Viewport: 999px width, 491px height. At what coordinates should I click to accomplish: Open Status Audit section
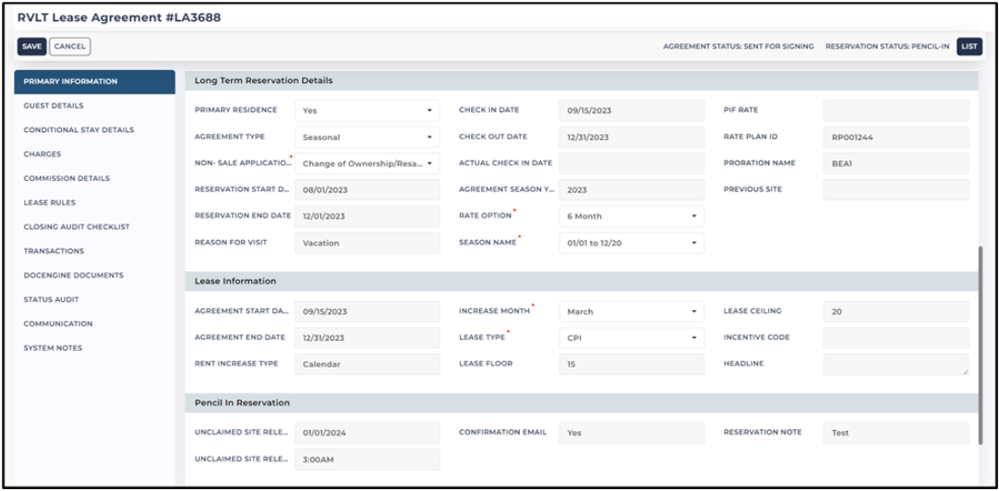coord(52,299)
